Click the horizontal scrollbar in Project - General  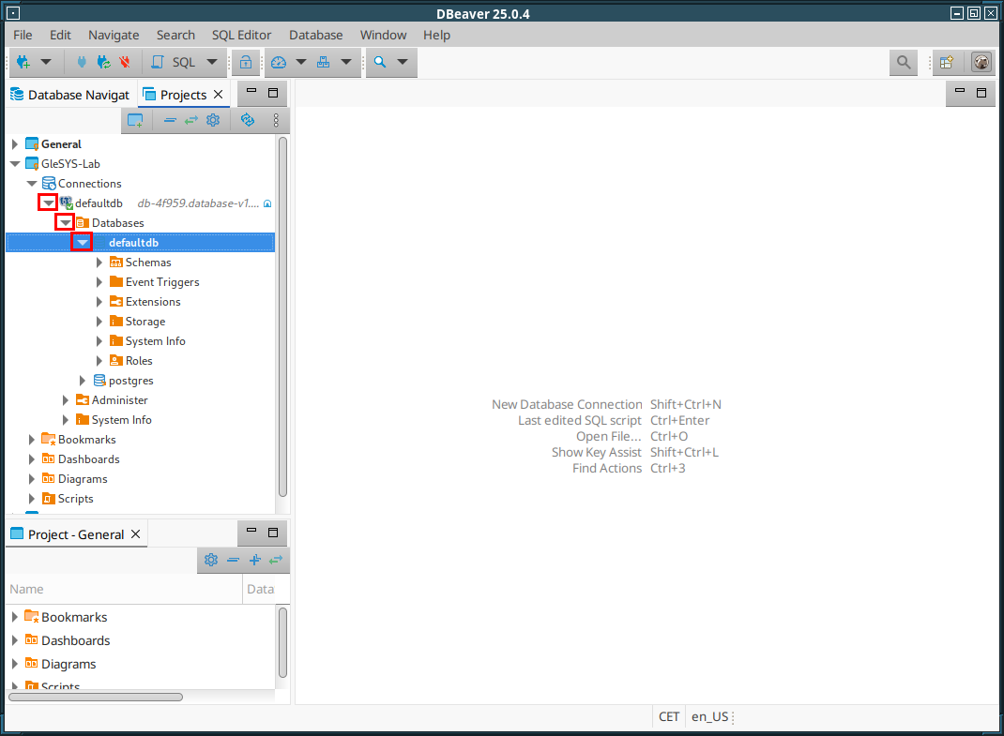[x=96, y=697]
